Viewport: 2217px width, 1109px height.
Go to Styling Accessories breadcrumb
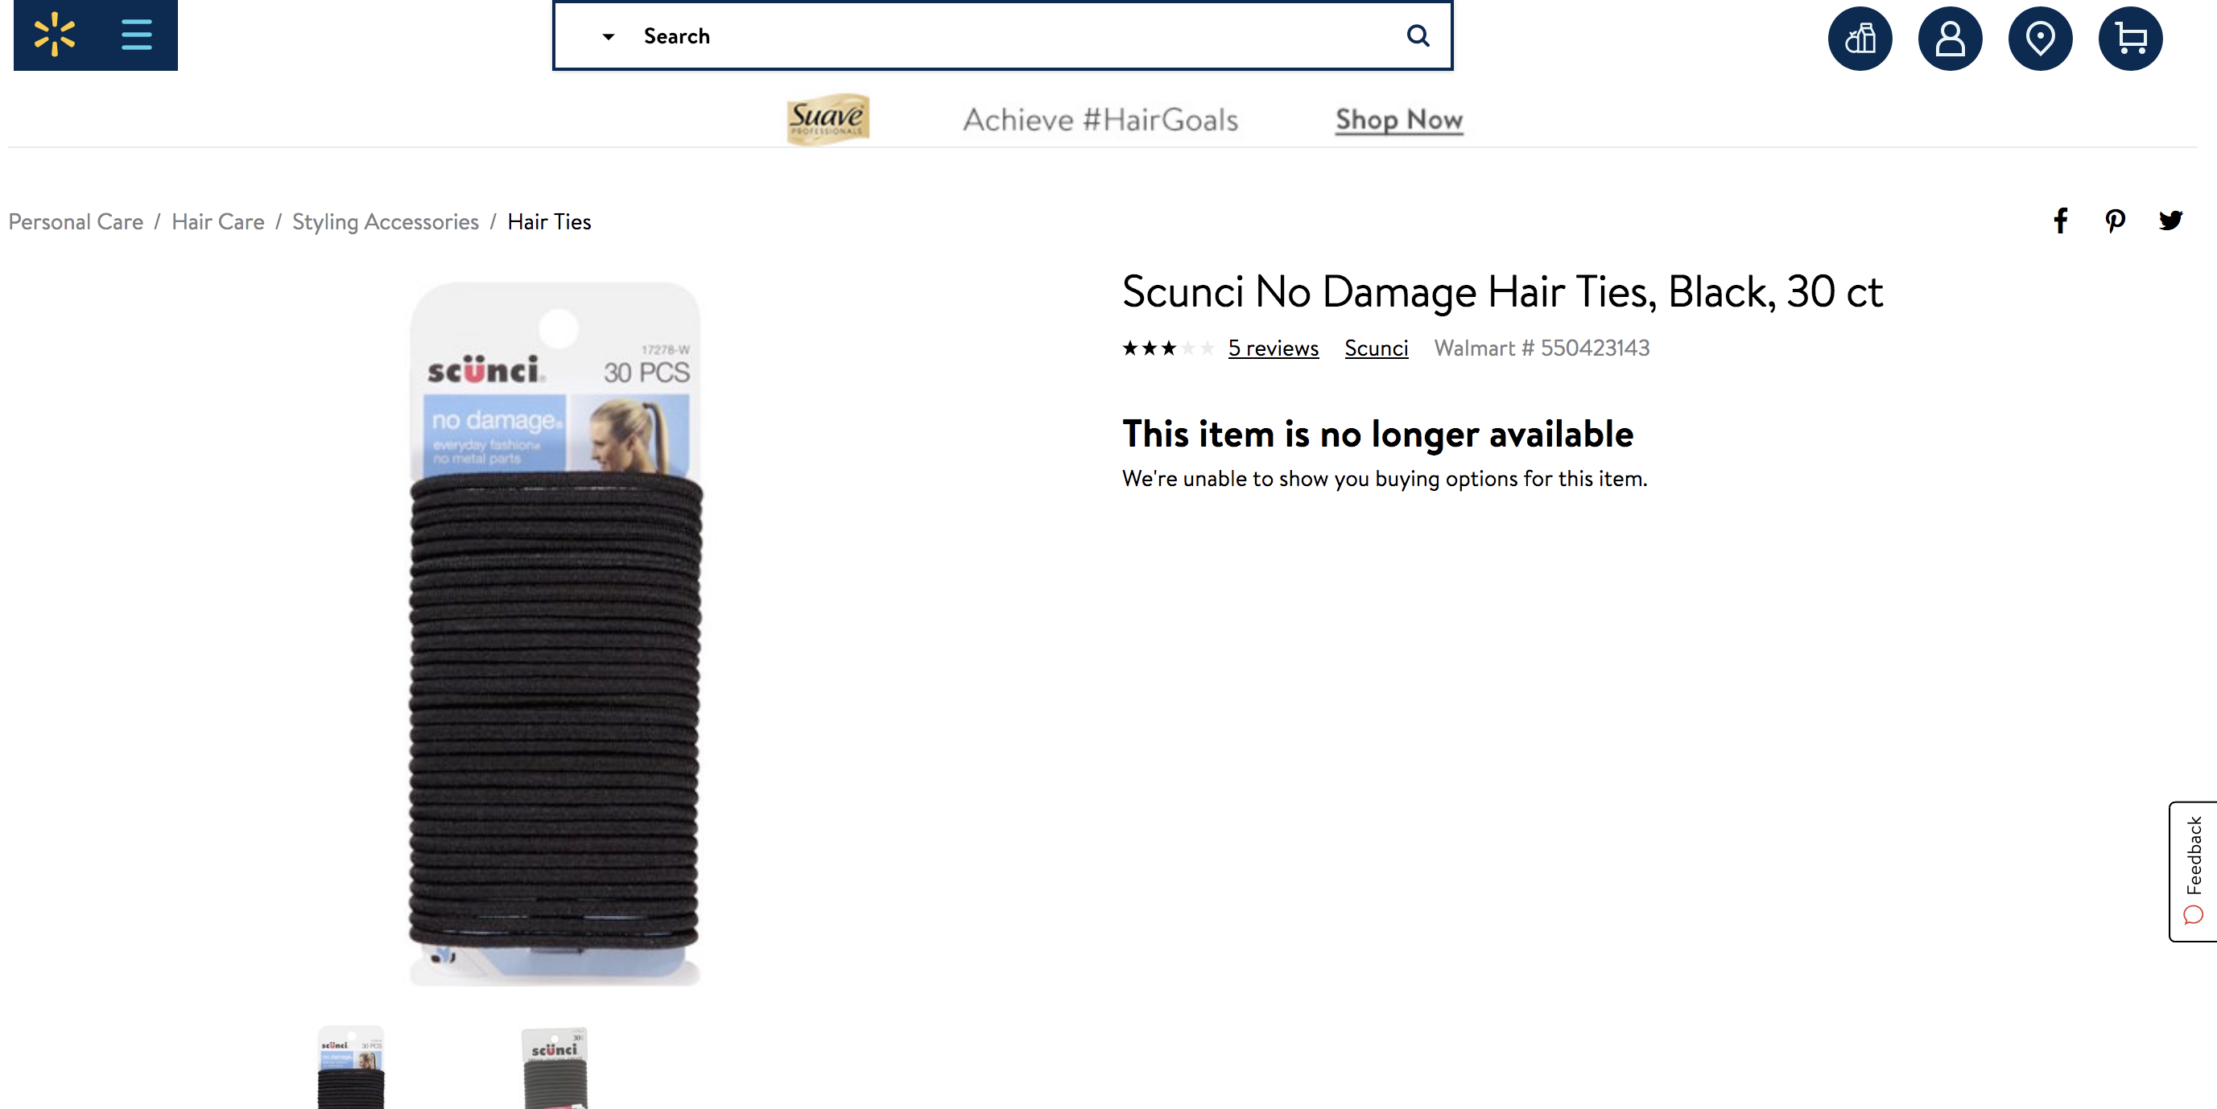(x=386, y=222)
